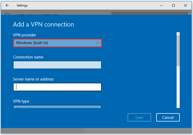
Task: Cancel adding the VPN connection
Action: coord(168,117)
